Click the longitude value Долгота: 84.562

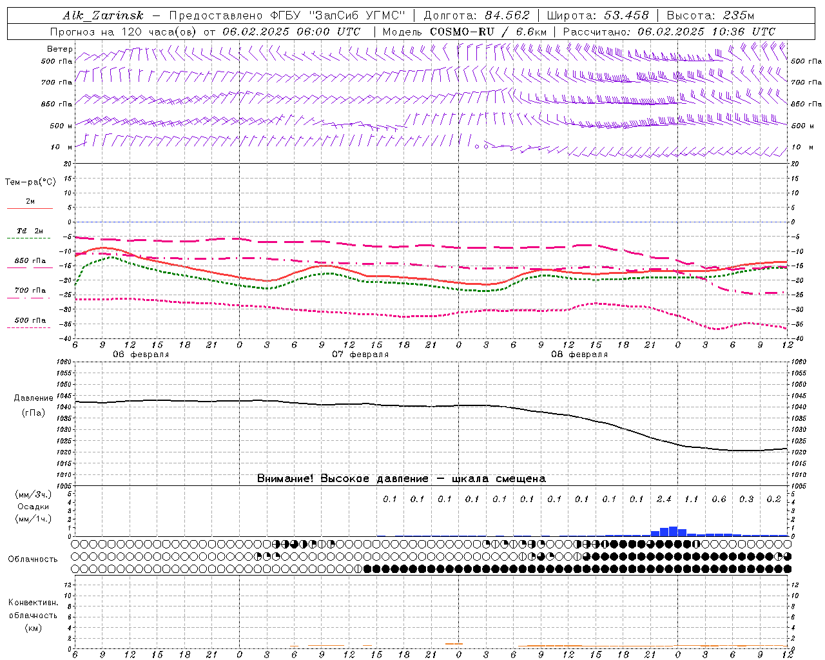point(476,15)
